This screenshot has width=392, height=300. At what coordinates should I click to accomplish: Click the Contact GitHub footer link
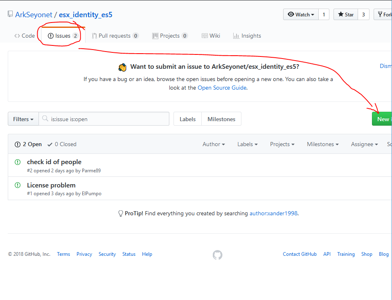tap(300, 254)
